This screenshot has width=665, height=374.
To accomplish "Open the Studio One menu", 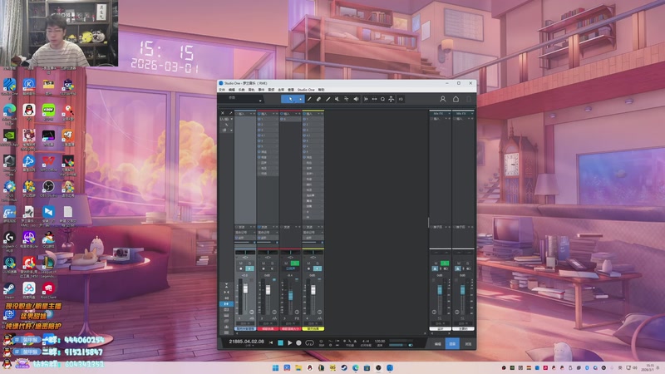I will pyautogui.click(x=306, y=90).
